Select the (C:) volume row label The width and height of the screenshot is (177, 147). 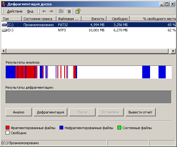pos(10,25)
